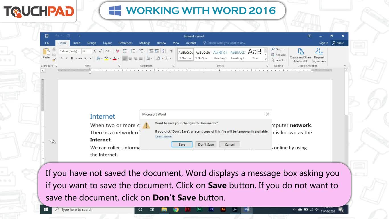Open Adobe Audition from the taskbar
This screenshot has width=389, height=219.
(x=199, y=209)
